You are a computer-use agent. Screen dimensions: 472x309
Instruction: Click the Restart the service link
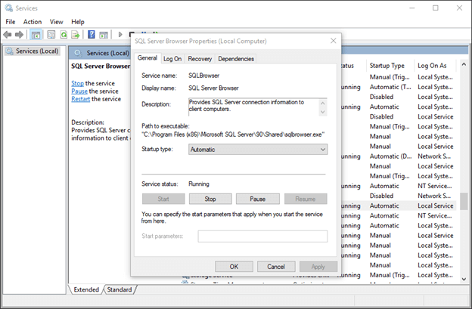(x=80, y=99)
